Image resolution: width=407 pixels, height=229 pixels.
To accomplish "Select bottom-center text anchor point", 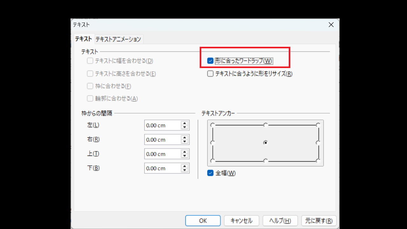I will pyautogui.click(x=266, y=161).
